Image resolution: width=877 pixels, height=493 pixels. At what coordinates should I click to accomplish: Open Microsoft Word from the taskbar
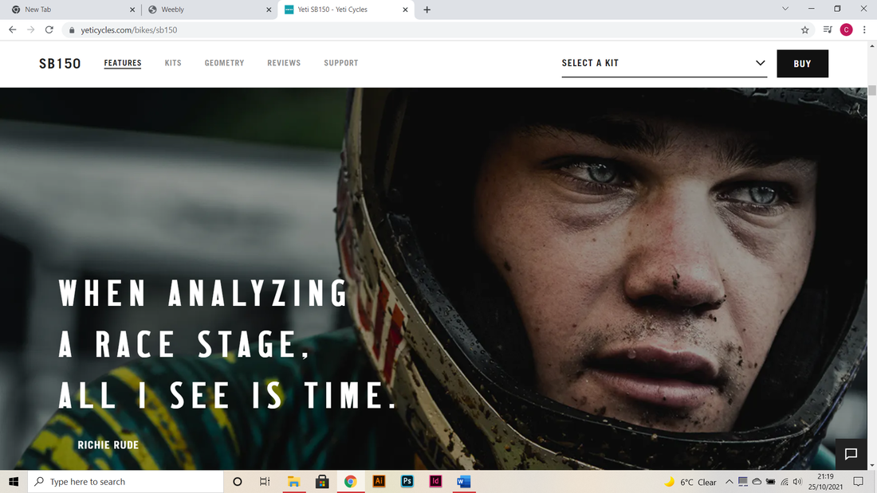coord(464,481)
